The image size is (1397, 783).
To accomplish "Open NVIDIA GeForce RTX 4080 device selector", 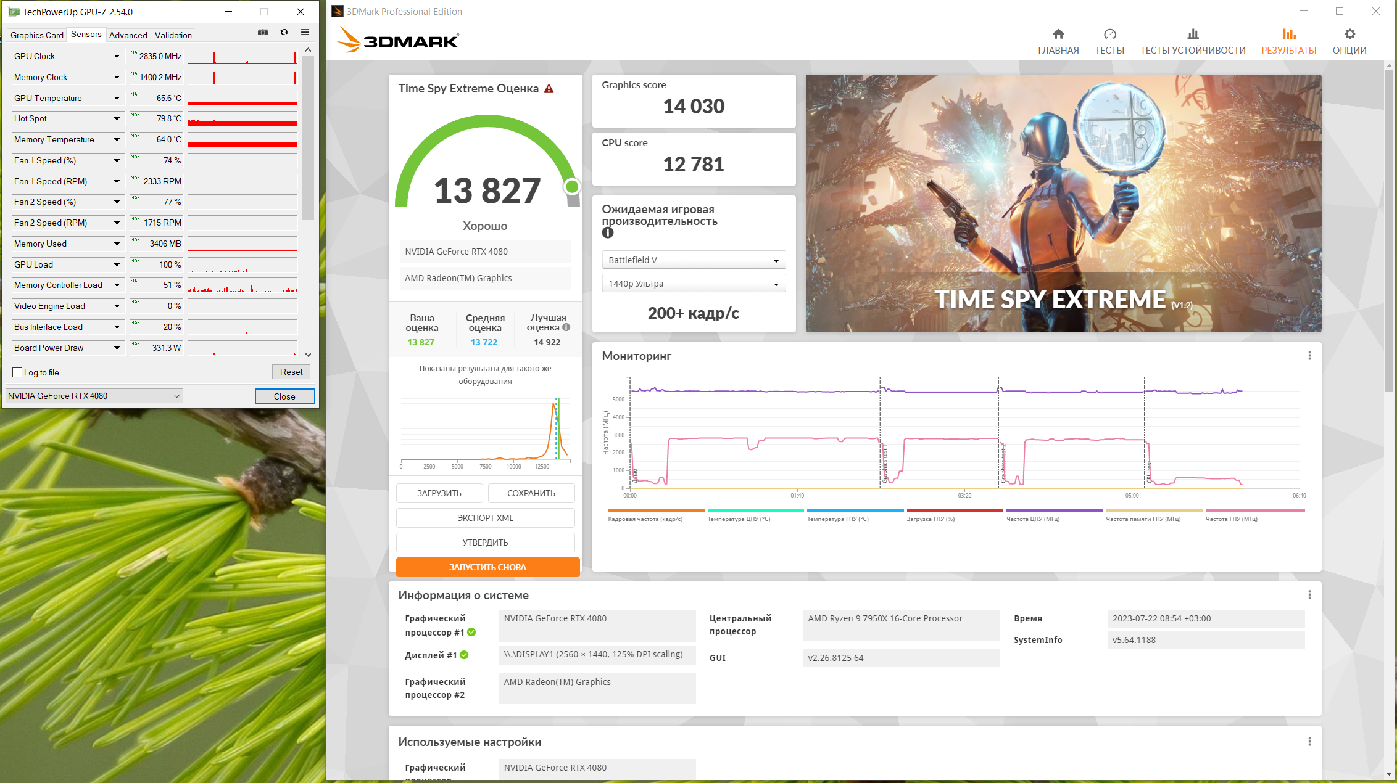I will coord(94,396).
